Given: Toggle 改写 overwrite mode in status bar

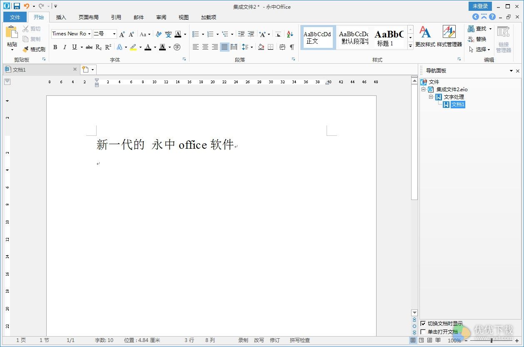Looking at the screenshot, I should 259,340.
